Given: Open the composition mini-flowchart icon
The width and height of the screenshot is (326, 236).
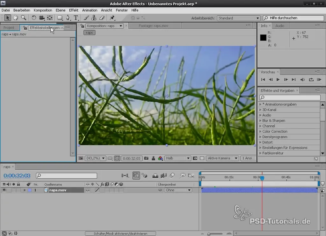Looking at the screenshot, I should [125, 176].
